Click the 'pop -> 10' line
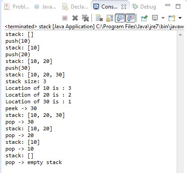Viewport: 187px width, 173px height. [20, 149]
